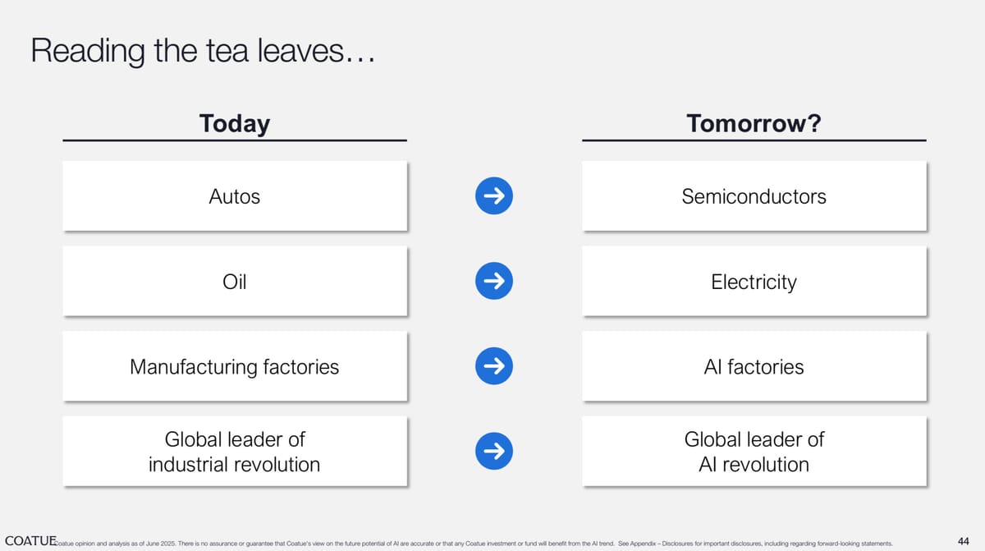Select the Global leader of AI revolution box
Viewport: 985px width, 551px height.
tap(754, 451)
